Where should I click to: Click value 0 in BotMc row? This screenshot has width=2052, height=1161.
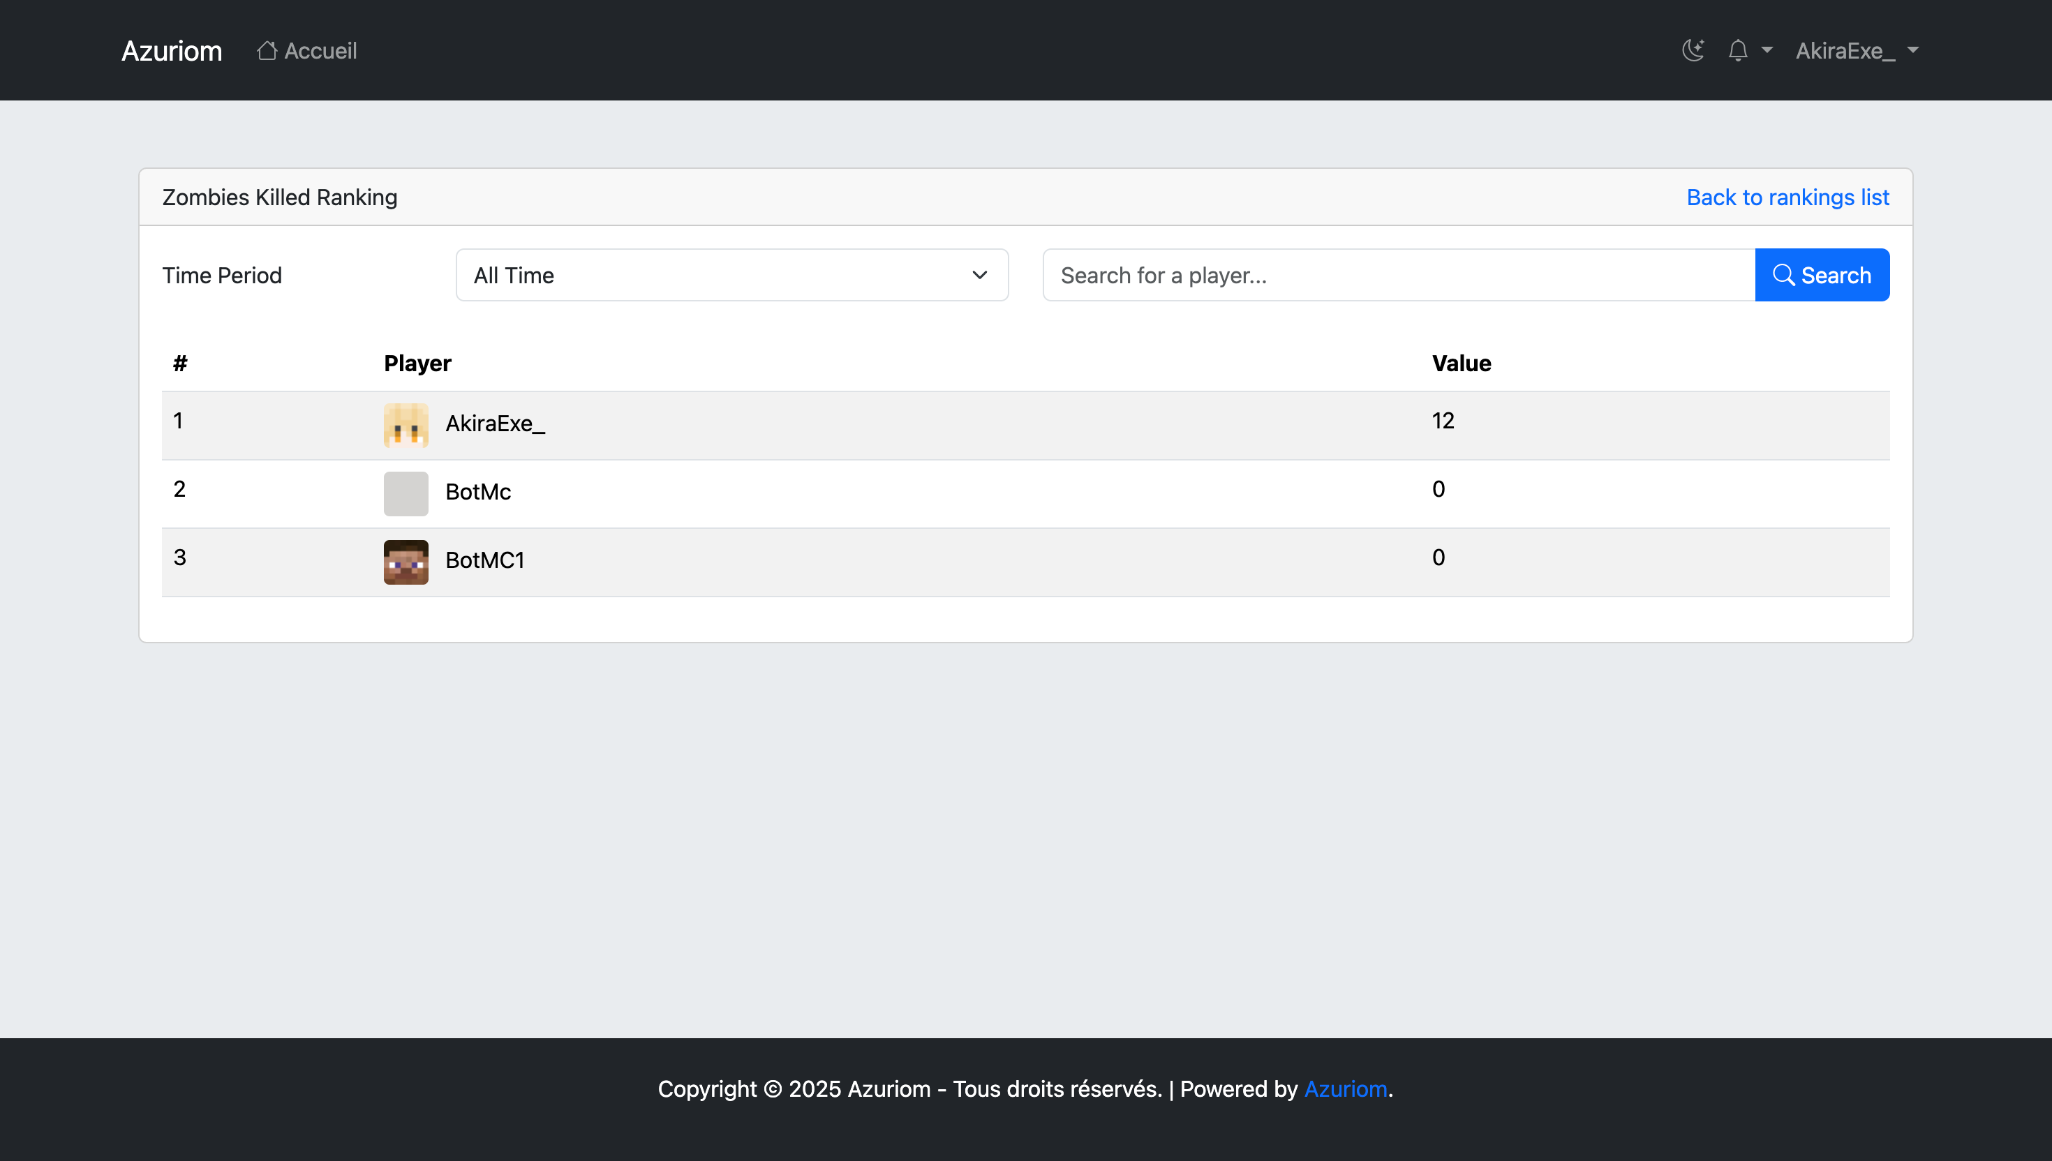click(1438, 489)
